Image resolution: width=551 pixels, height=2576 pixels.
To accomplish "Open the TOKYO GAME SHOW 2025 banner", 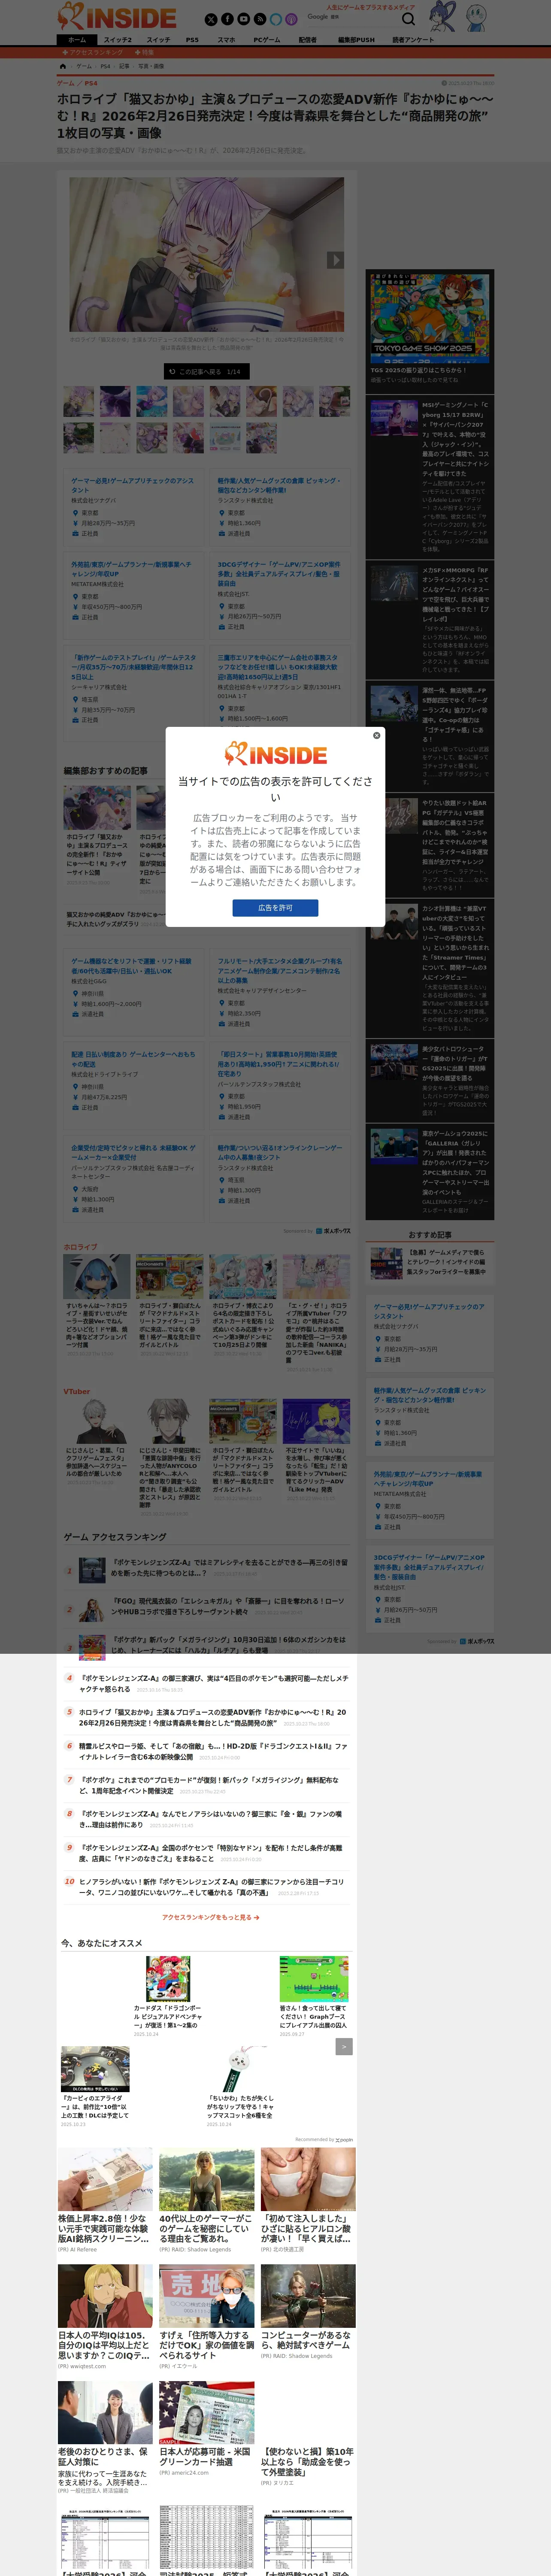I will pyautogui.click(x=430, y=319).
